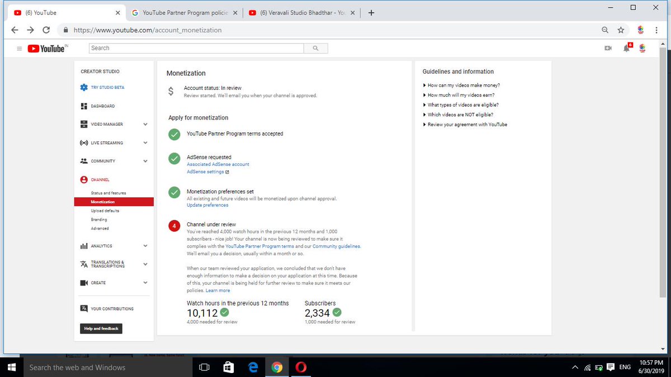671x377 pixels.
Task: Expand the Translations & Transcriptions section
Action: click(145, 264)
